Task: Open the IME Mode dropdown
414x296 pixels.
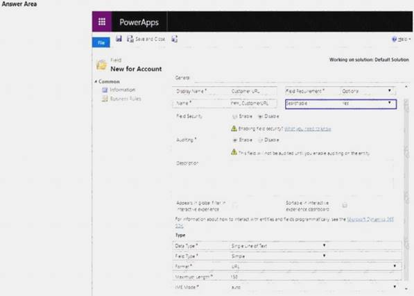Action: [x=314, y=287]
